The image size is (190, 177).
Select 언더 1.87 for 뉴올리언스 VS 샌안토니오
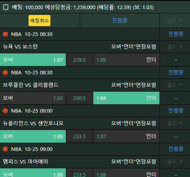coord(126,136)
